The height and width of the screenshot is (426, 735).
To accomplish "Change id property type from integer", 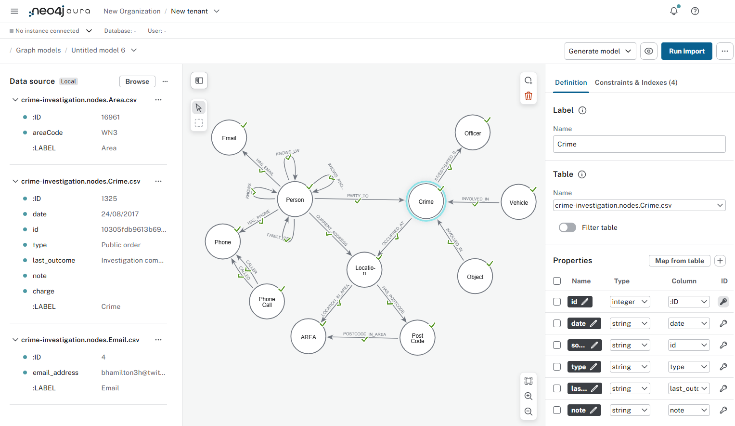I will 630,302.
